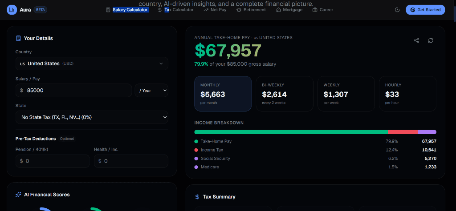456x211 pixels.
Task: Click the 10,541 income tax value
Action: tap(429, 150)
